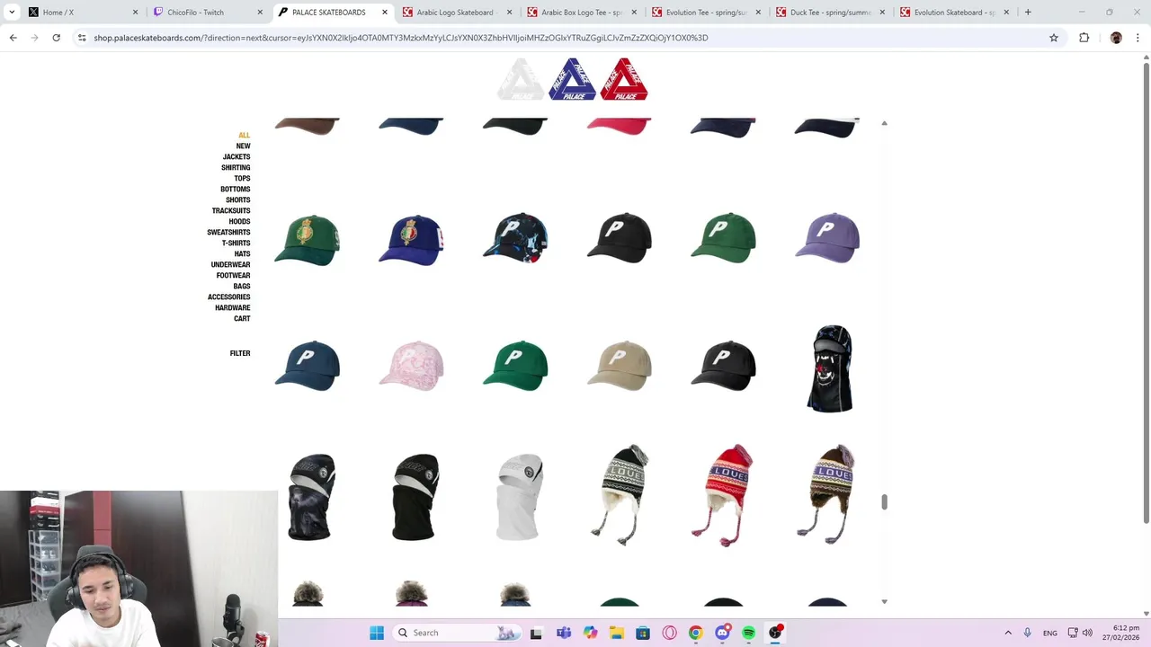Select the JACKETS category
This screenshot has height=647, width=1151.
236,157
